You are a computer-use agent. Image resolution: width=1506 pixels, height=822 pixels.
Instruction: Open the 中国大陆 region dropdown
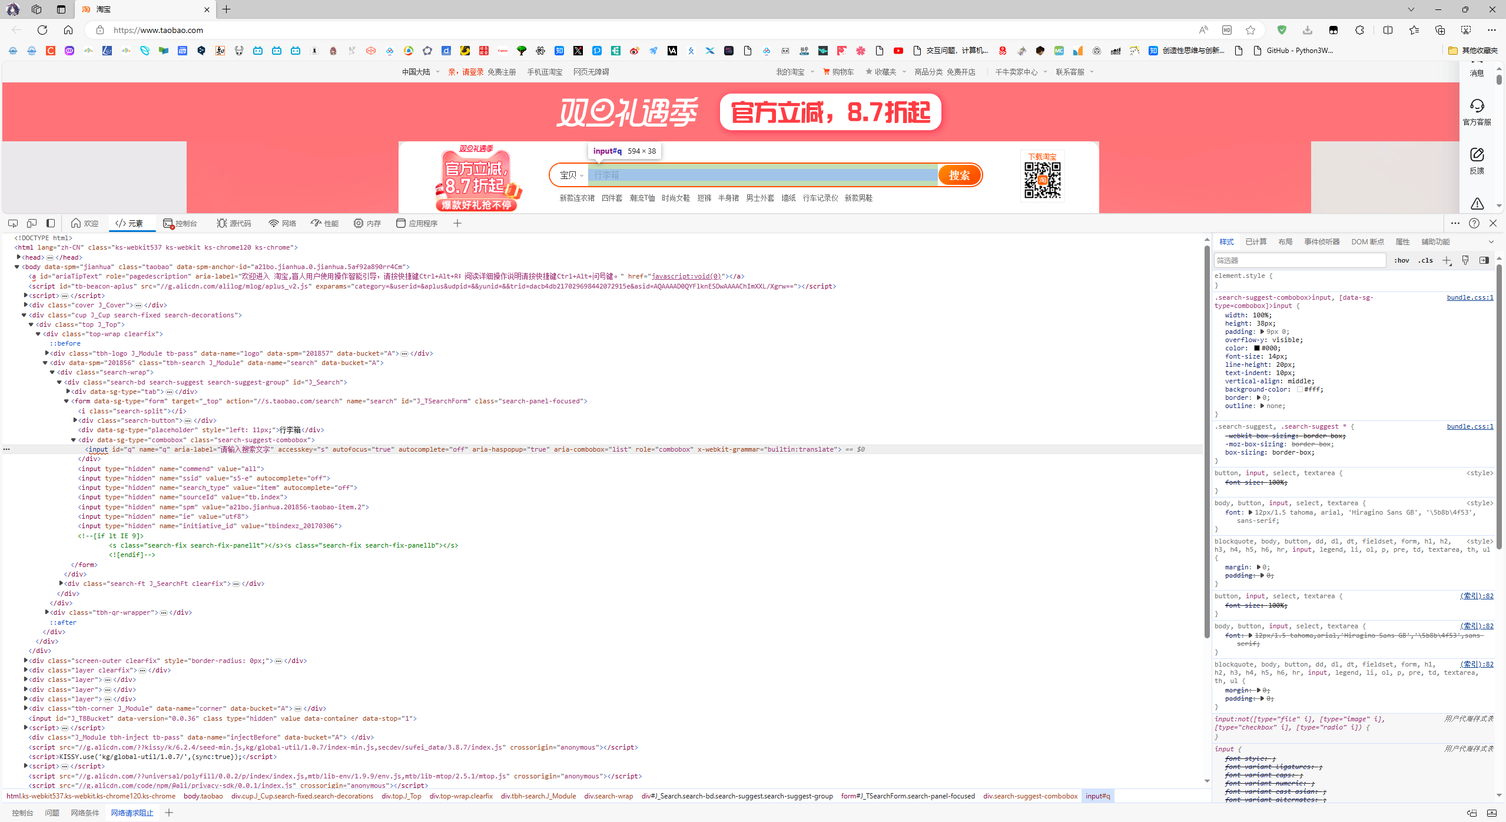tap(420, 72)
